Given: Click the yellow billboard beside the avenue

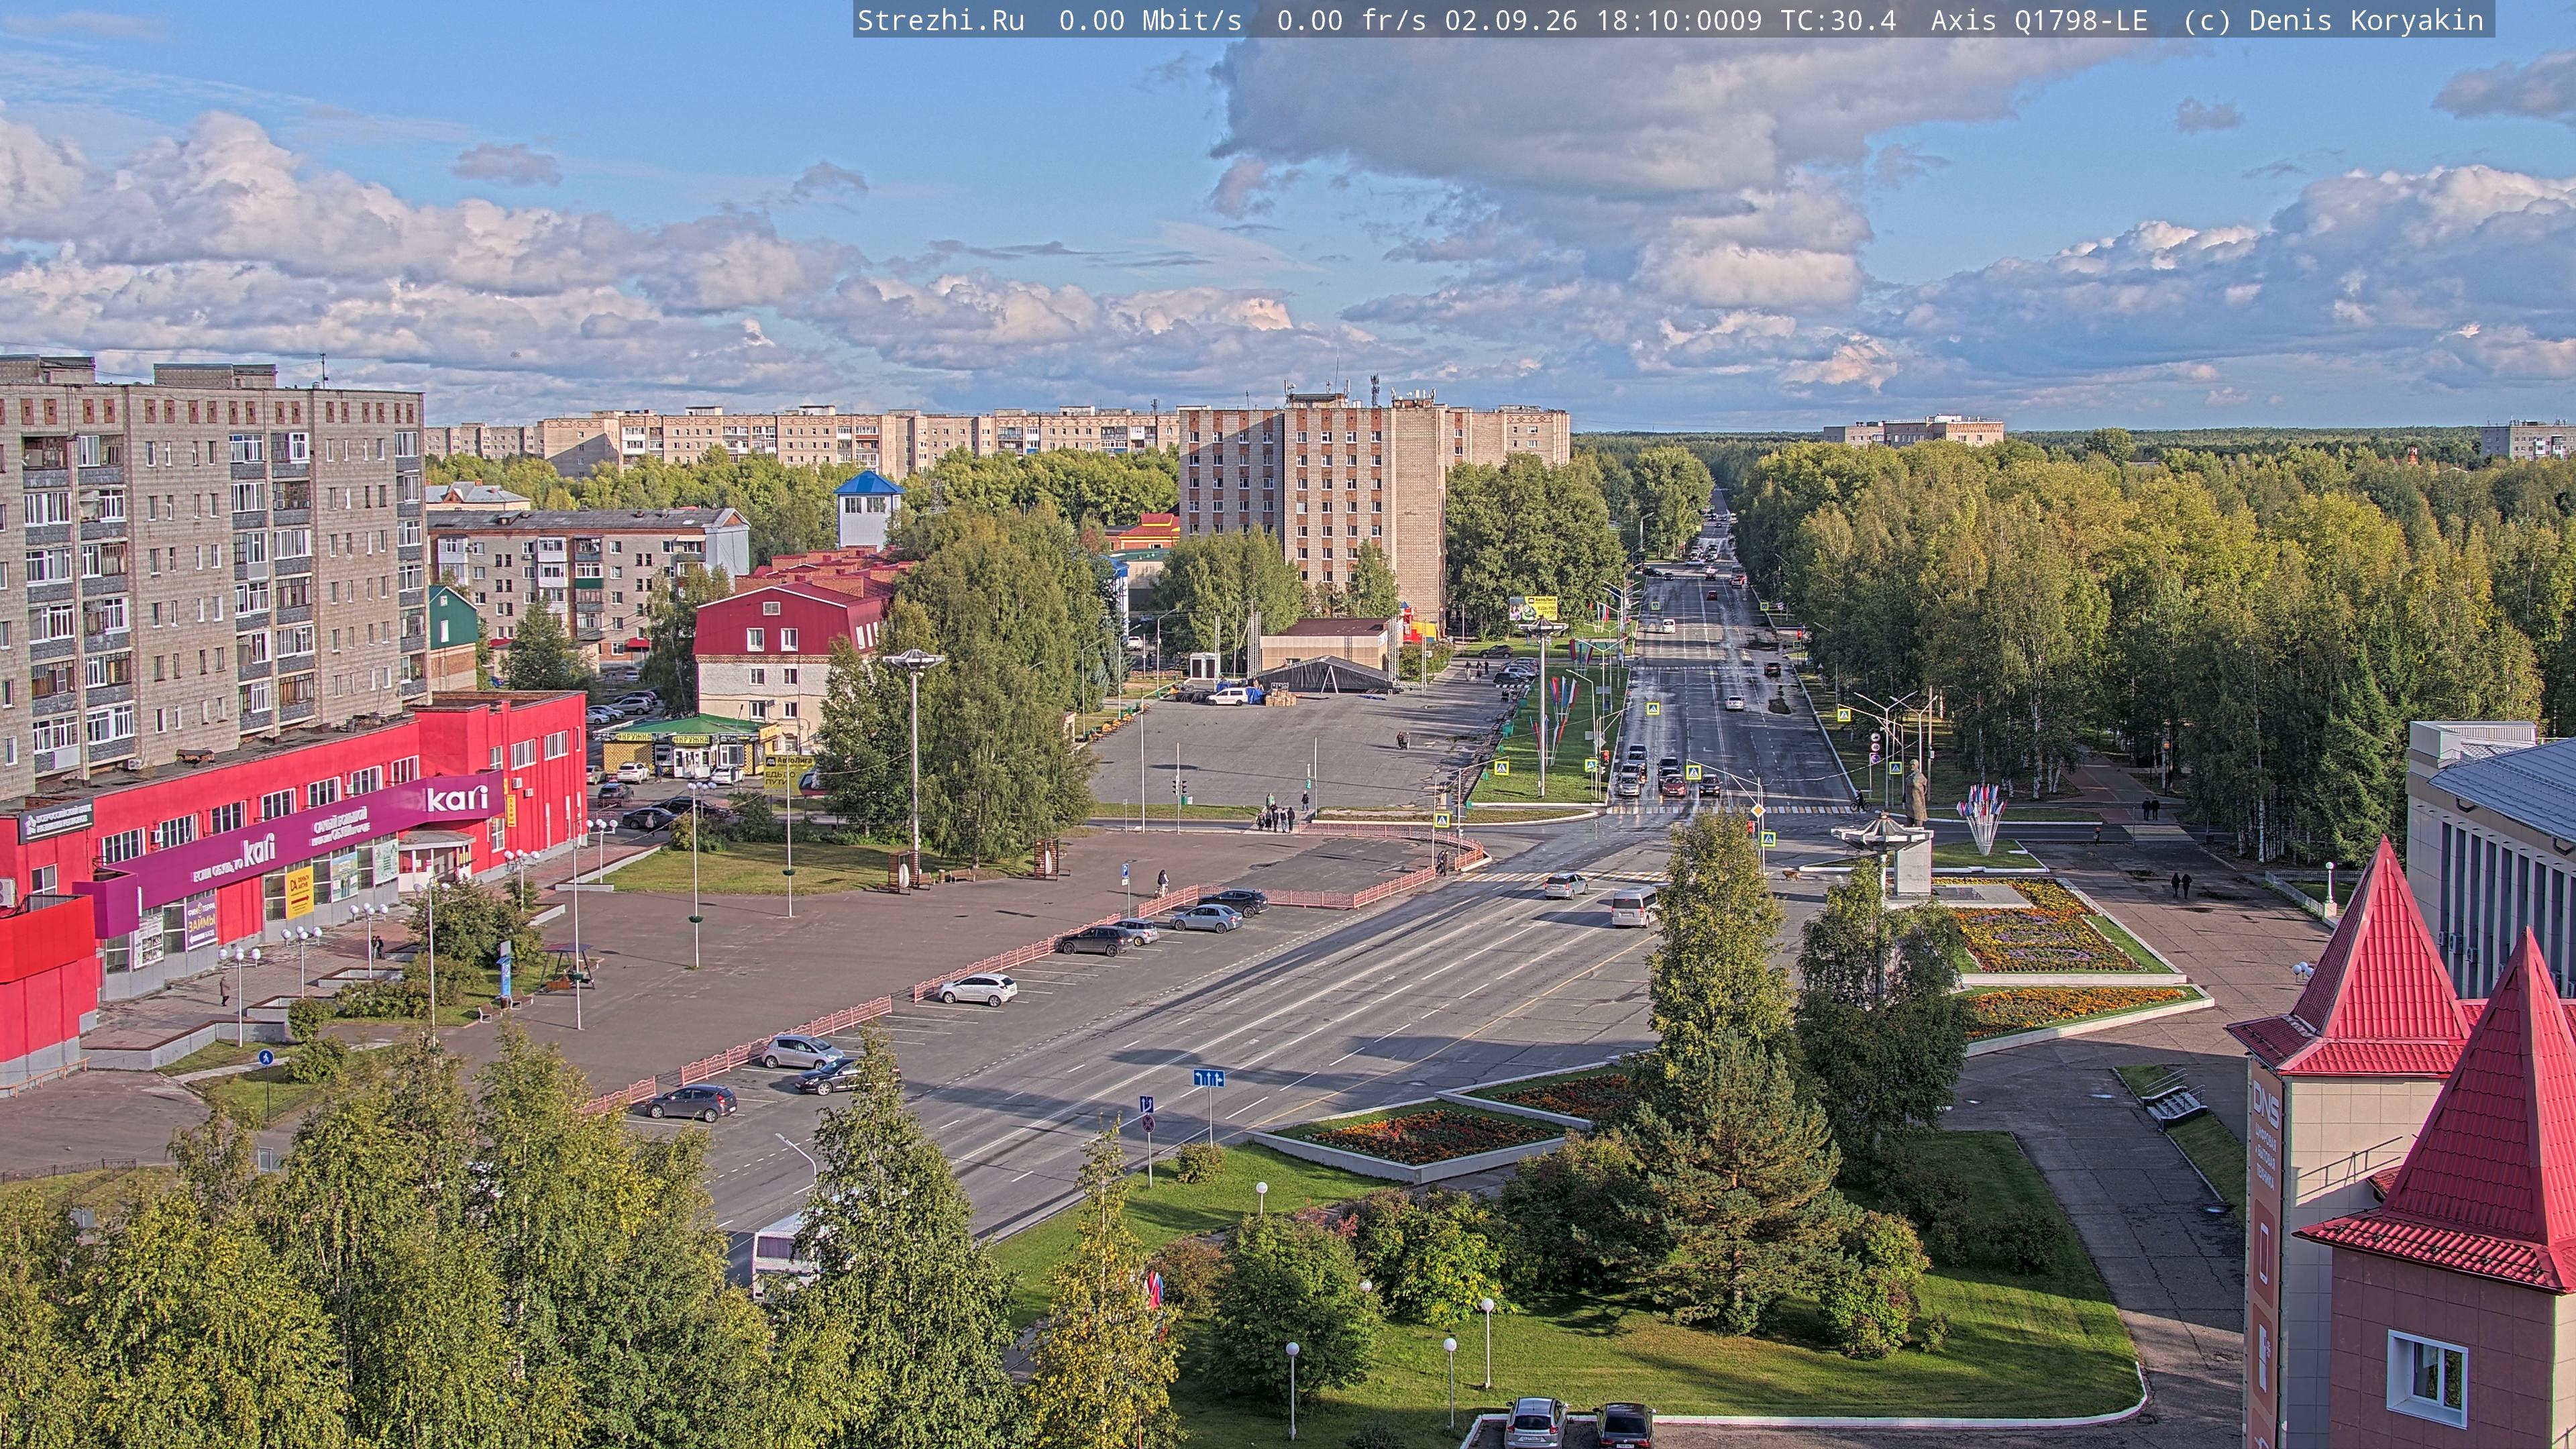Looking at the screenshot, I should click(x=1533, y=607).
